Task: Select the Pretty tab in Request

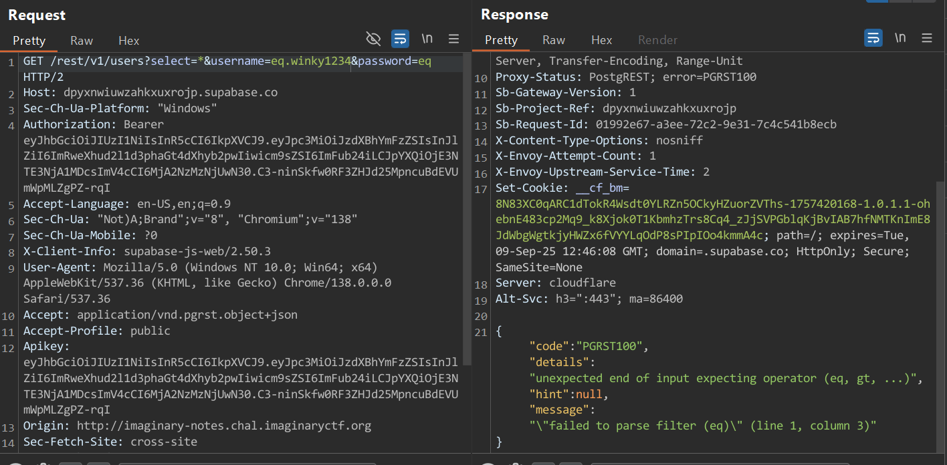Action: 29,41
